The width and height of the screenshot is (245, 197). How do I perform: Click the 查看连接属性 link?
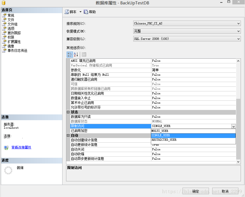[21, 148]
